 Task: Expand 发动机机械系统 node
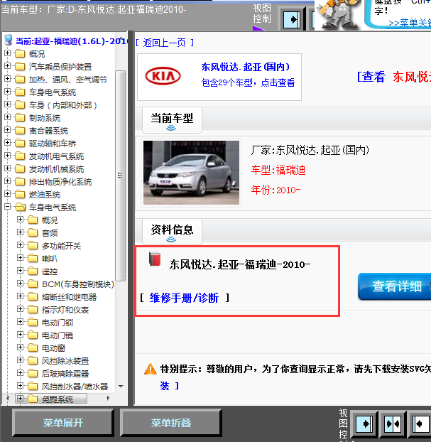8,168
